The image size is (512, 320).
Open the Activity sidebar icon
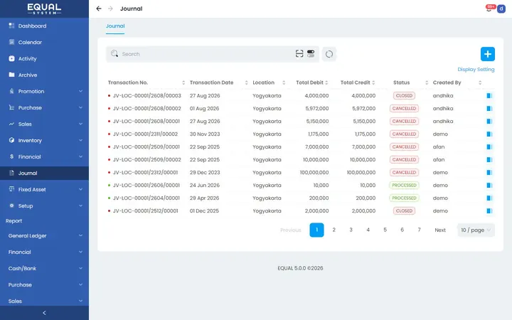(x=12, y=58)
